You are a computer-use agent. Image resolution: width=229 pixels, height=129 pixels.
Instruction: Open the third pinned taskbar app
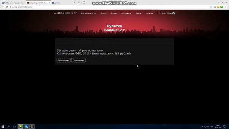pyautogui.click(x=32, y=126)
